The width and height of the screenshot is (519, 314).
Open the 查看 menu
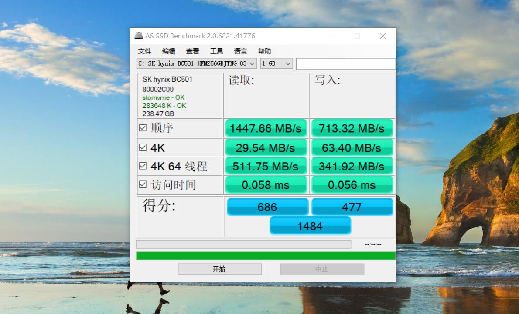(192, 51)
